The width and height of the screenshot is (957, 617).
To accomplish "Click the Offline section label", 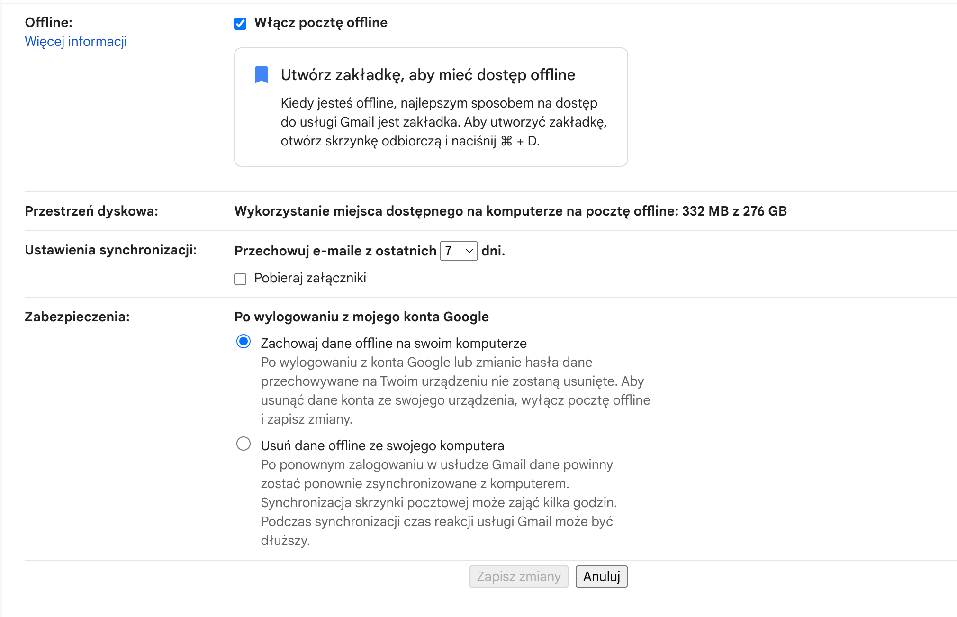I will tap(48, 22).
